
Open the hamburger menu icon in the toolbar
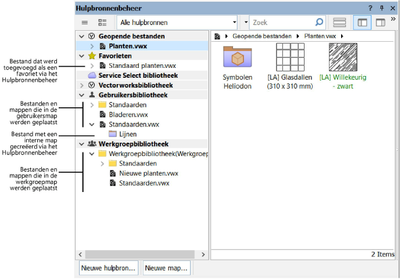[85, 23]
